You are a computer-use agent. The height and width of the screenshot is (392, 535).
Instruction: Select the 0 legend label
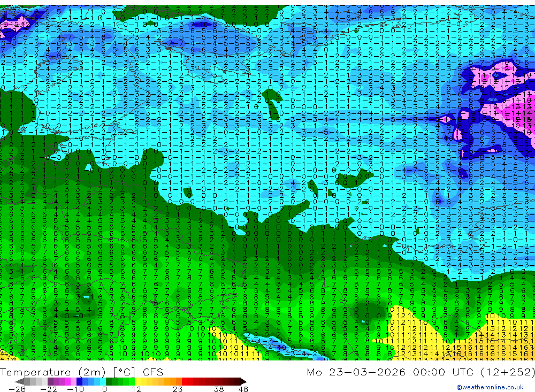coord(104,389)
